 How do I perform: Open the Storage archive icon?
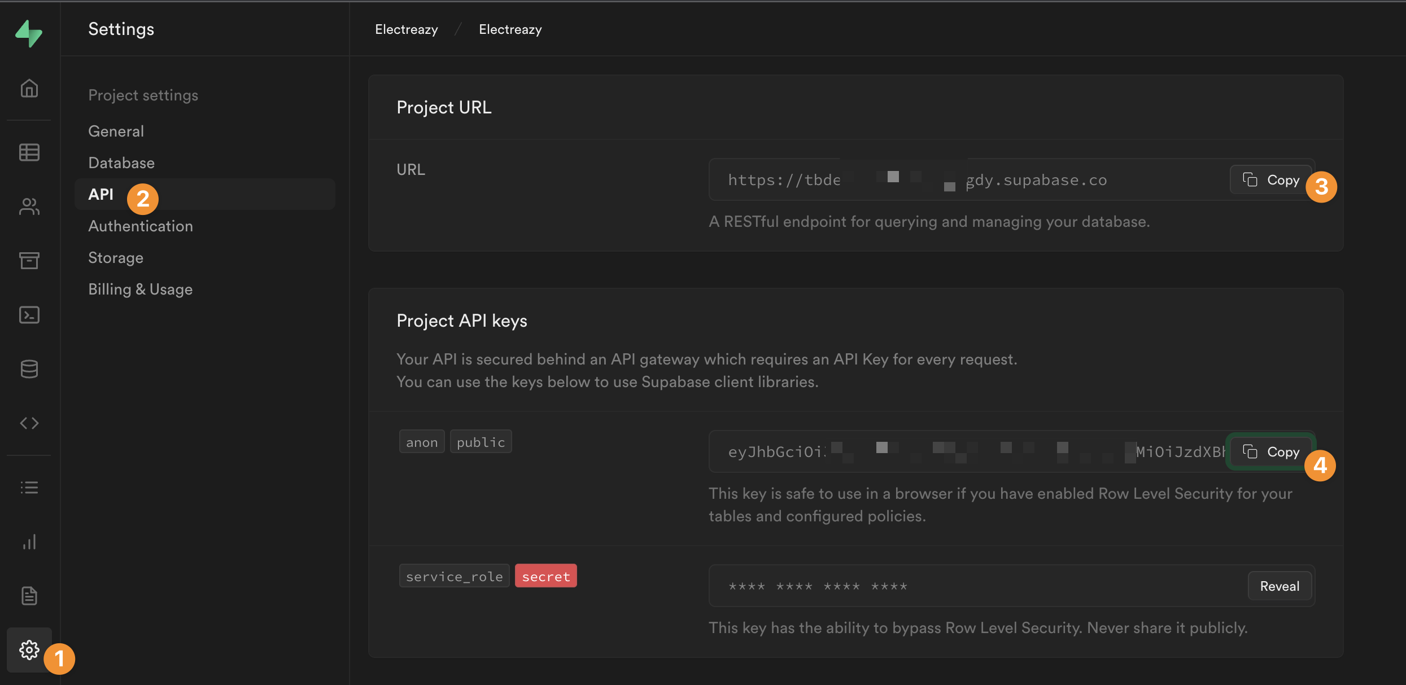(x=29, y=260)
